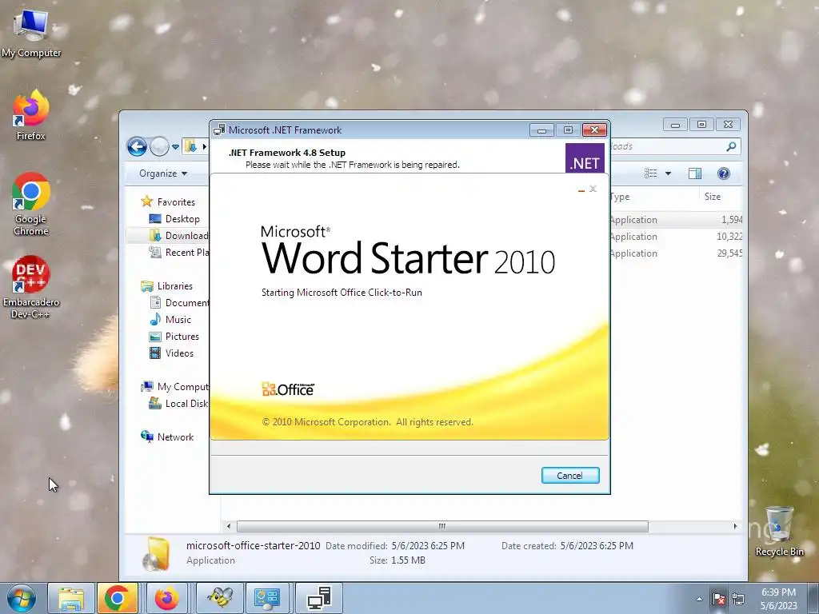Click the horizontal scrollbar thumb in Explorer
Viewport: 819px width, 614px height.
click(441, 526)
